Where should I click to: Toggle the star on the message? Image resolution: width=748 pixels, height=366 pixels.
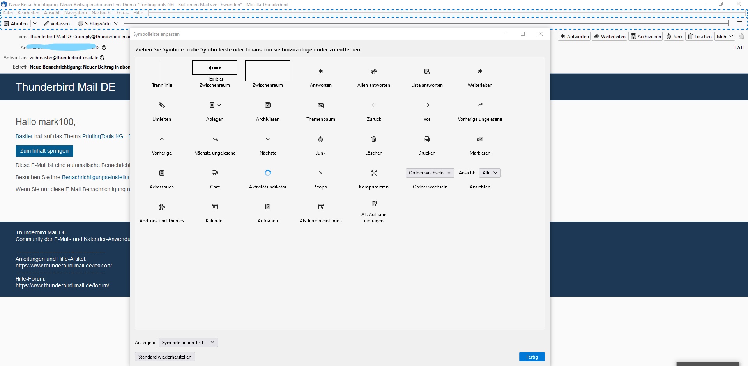point(742,37)
